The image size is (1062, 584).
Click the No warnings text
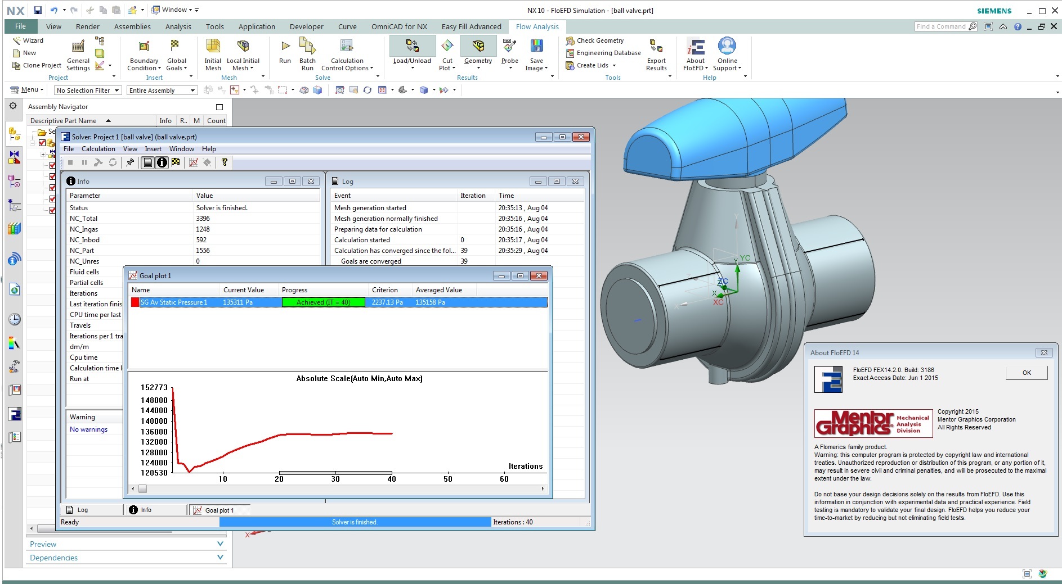pyautogui.click(x=88, y=429)
